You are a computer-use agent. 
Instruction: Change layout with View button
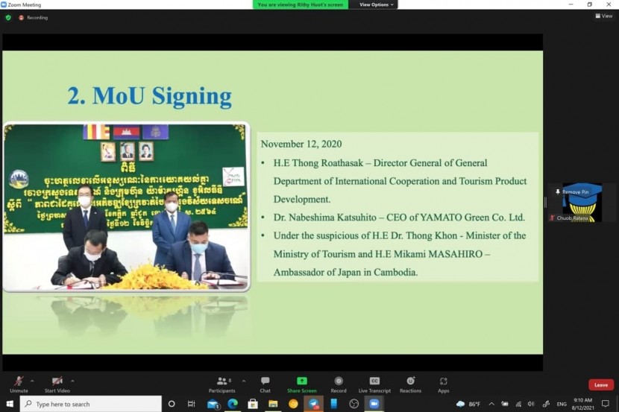point(603,16)
